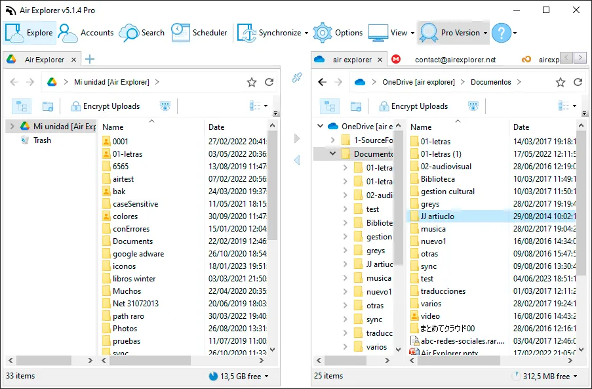Click the link panes icon between the panes
592x389 pixels.
coord(297,77)
